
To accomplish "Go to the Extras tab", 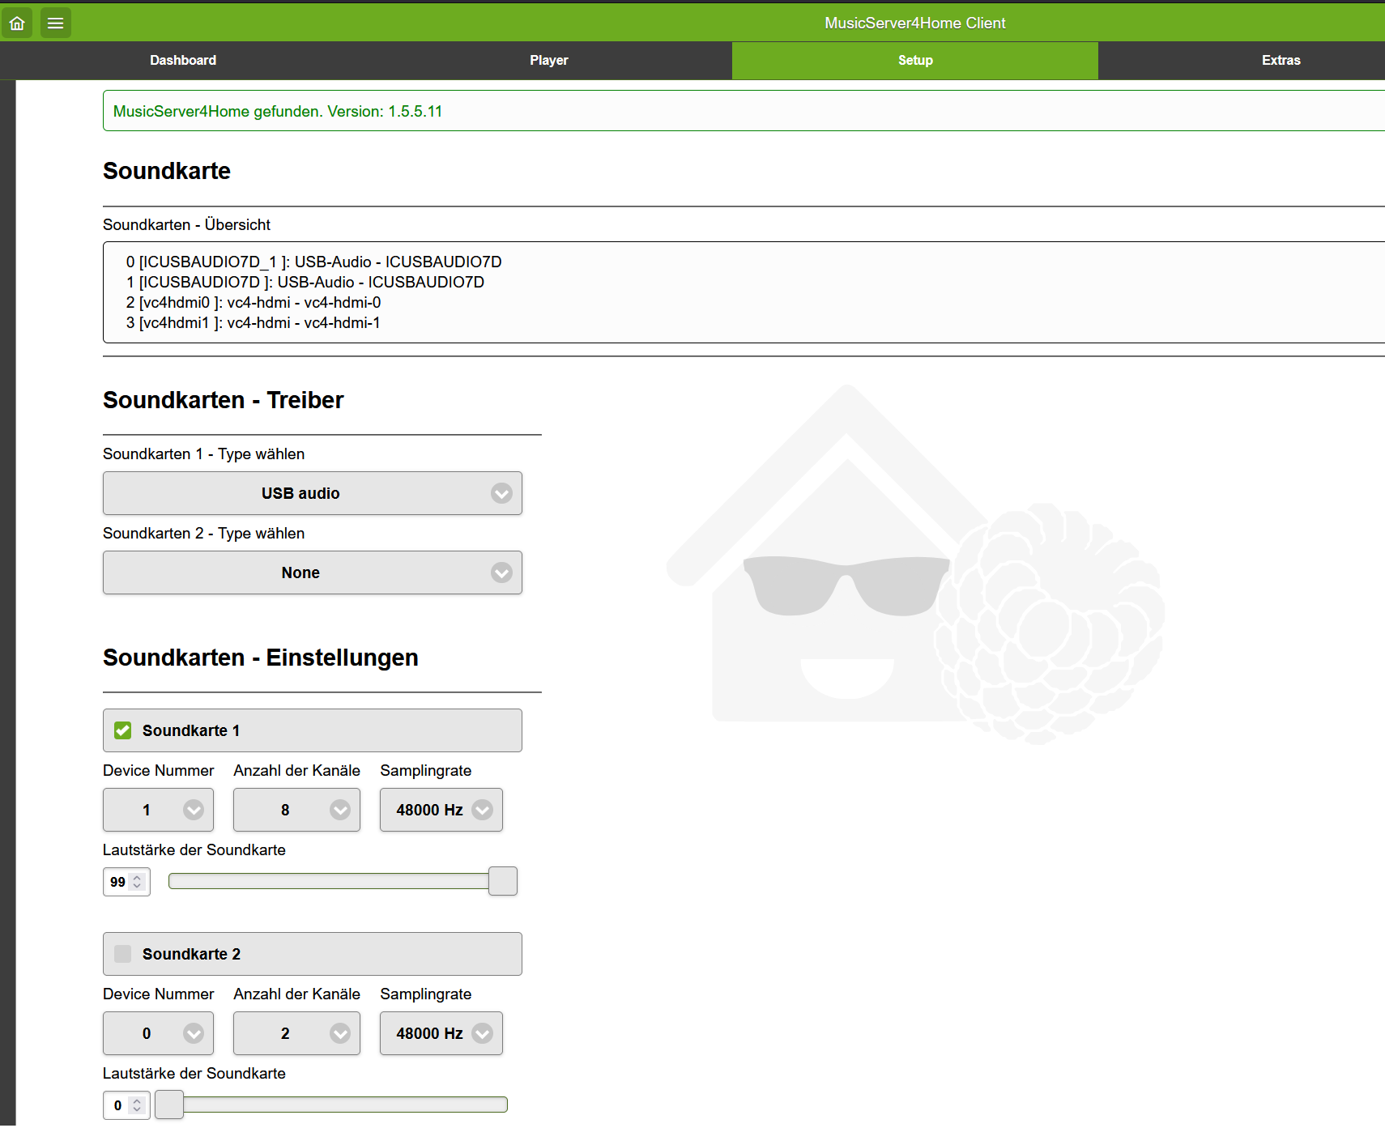I will click(1281, 60).
